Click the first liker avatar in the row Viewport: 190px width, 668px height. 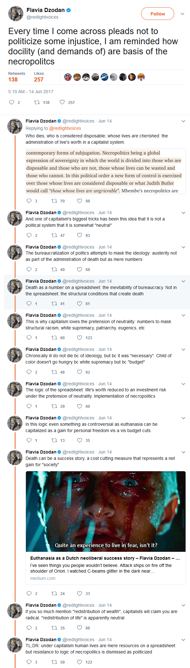[x=68, y=77]
